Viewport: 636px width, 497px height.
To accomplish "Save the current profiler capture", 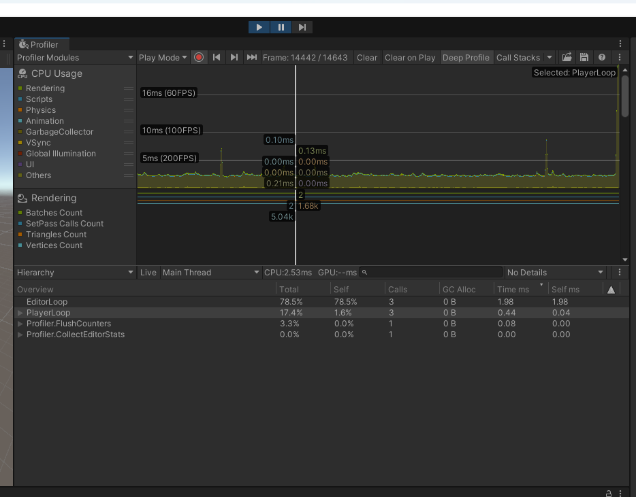I will pyautogui.click(x=584, y=57).
